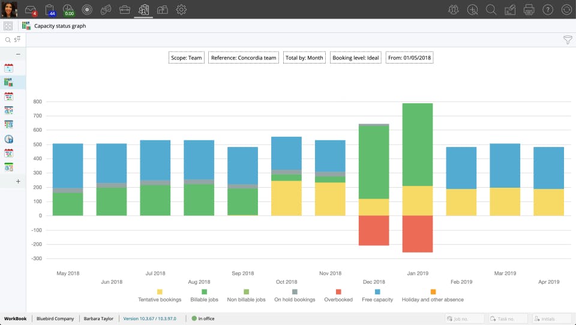576x325 pixels.
Task: Click the Jan 2019 green billable bar
Action: [x=418, y=145]
